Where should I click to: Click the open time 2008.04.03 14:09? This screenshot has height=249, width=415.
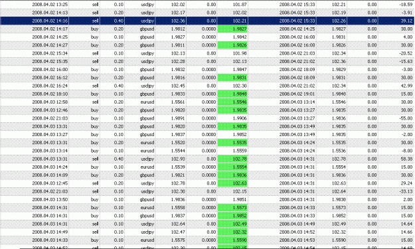tap(50, 175)
